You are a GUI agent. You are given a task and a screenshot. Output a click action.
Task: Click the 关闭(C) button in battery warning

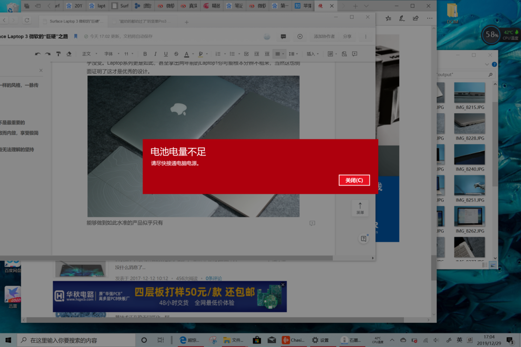pos(354,180)
